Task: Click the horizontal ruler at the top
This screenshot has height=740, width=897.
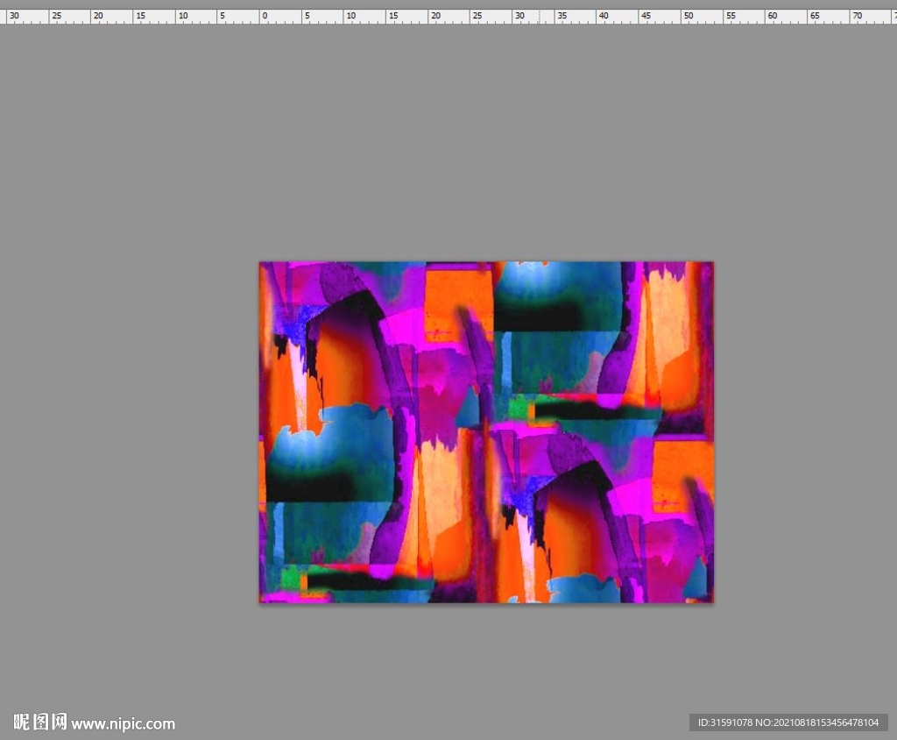Action: pyautogui.click(x=448, y=16)
